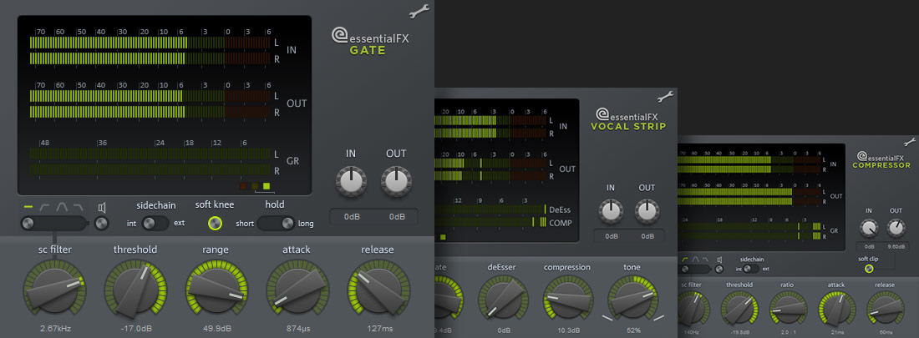Click the Compressor threshold knob
The image size is (919, 338).
[x=739, y=310]
